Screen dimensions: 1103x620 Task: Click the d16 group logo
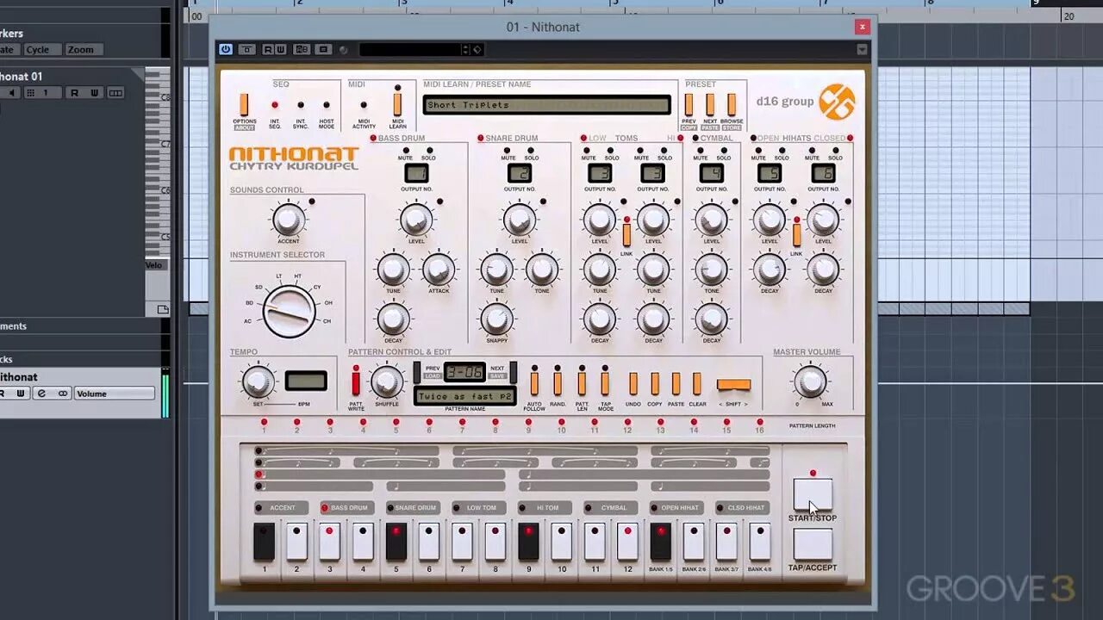[836, 102]
